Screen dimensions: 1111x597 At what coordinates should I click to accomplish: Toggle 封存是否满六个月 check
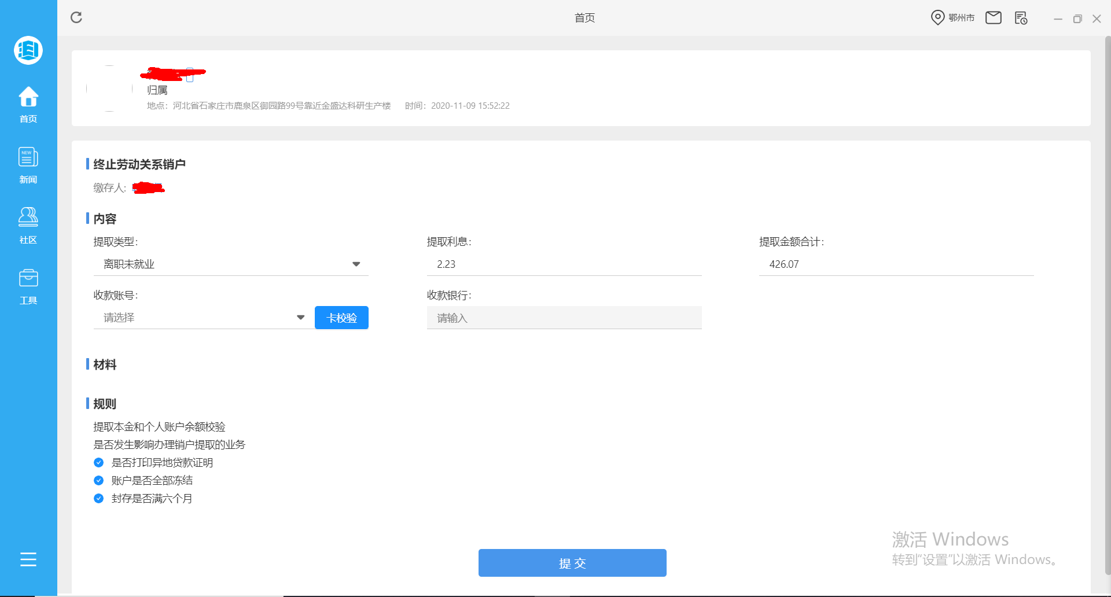[x=98, y=498]
